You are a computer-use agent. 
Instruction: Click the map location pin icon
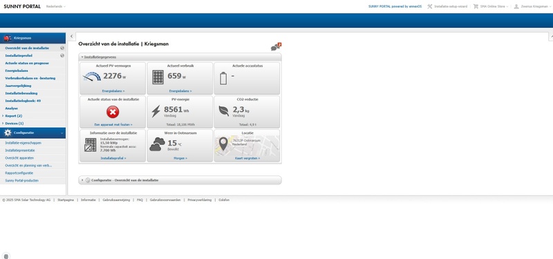coord(223,144)
